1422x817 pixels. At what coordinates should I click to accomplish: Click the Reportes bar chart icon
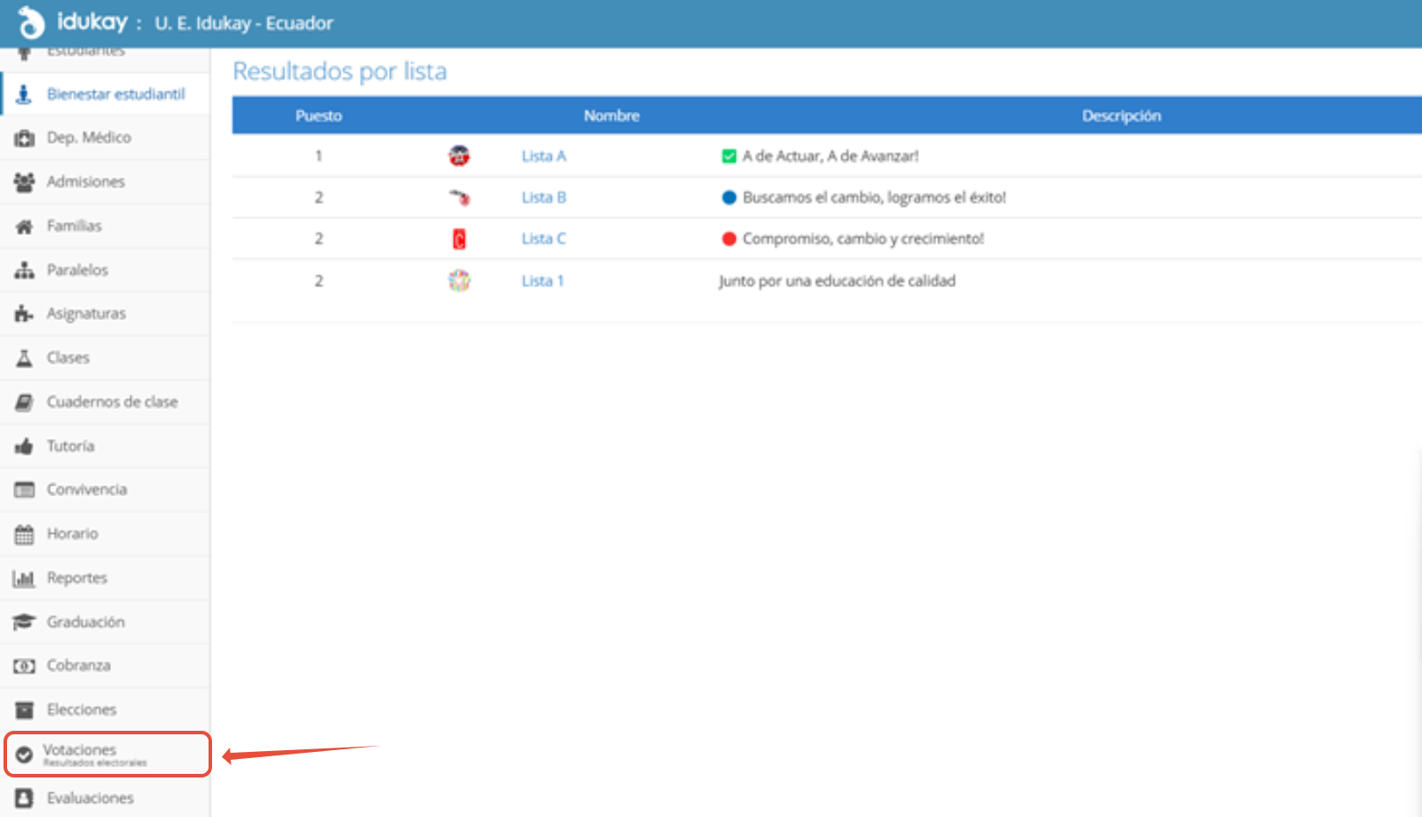[x=24, y=578]
